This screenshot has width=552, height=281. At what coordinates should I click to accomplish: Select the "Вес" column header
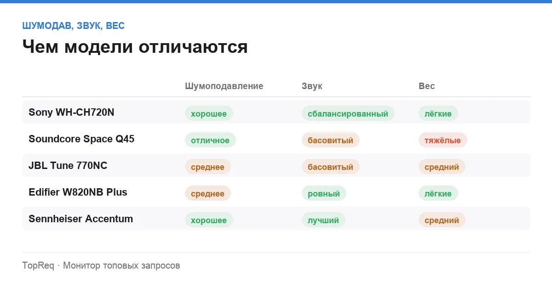coord(426,86)
